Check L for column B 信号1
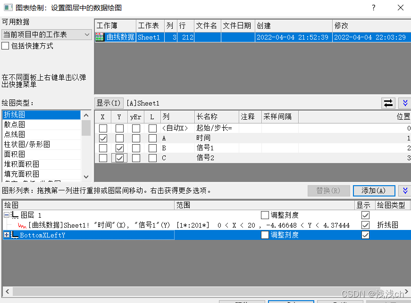The width and height of the screenshot is (411, 303). pyautogui.click(x=152, y=148)
